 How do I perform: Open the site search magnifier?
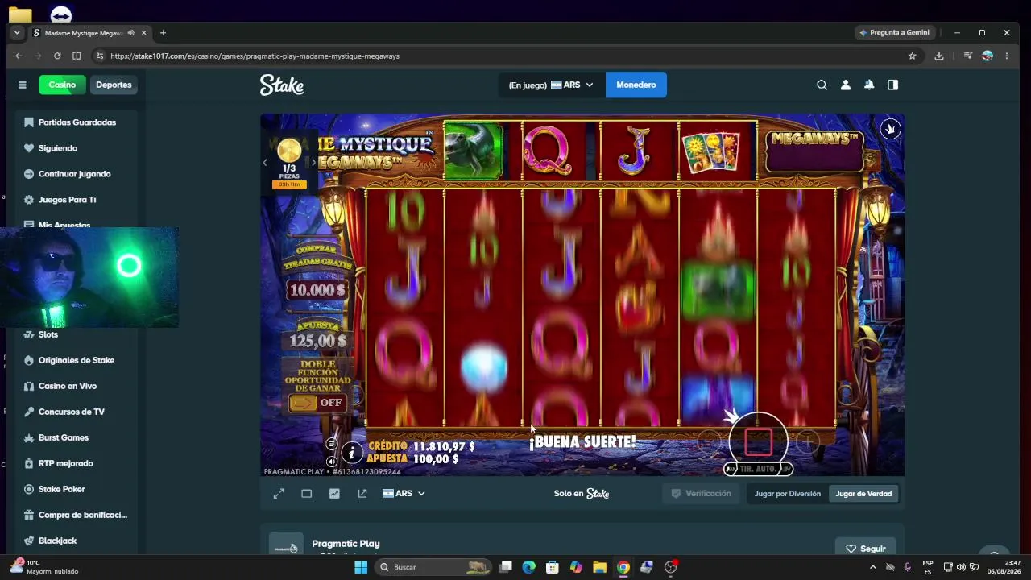[x=822, y=85]
